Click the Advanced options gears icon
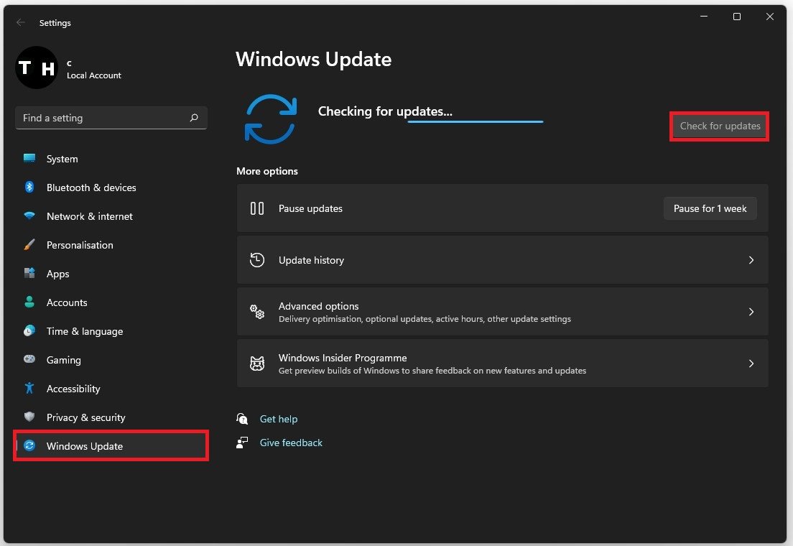This screenshot has height=546, width=793. 257,312
